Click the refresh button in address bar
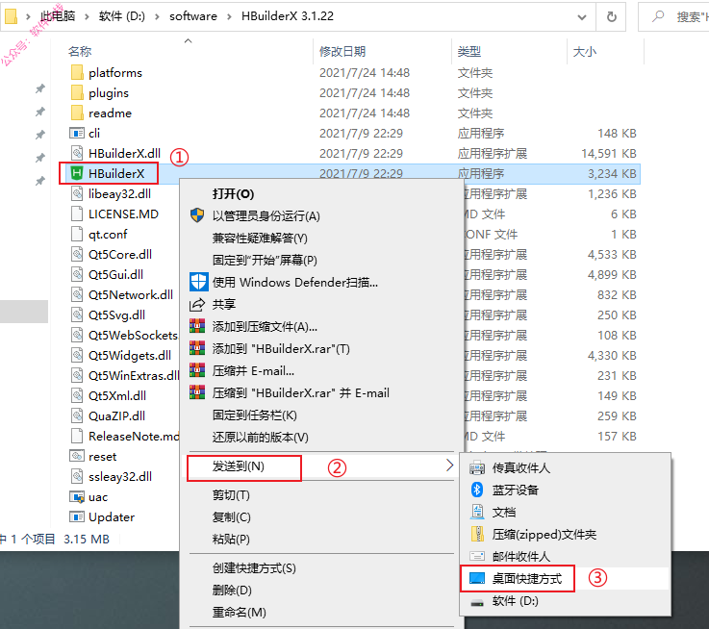Viewport: 709px width, 629px height. 611,16
